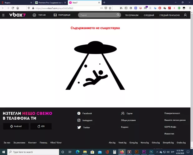Viewport: 193px width, 155px height.
Task: Open За нас footer link
Action: (x=7, y=142)
